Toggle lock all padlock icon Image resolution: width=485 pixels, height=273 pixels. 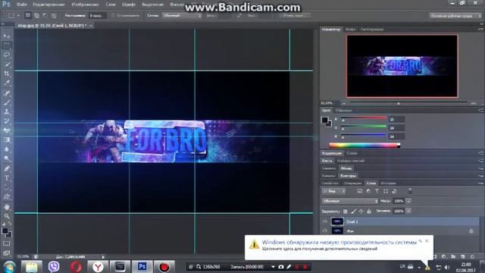click(369, 211)
